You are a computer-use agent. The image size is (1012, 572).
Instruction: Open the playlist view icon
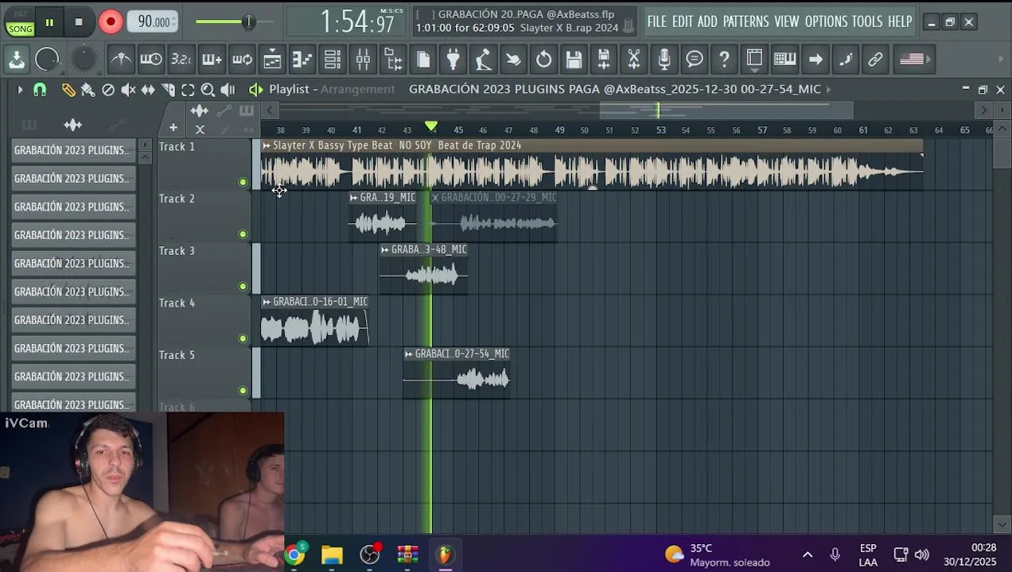point(272,59)
